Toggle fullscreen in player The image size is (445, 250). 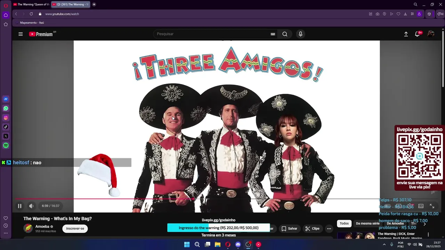[x=432, y=206]
